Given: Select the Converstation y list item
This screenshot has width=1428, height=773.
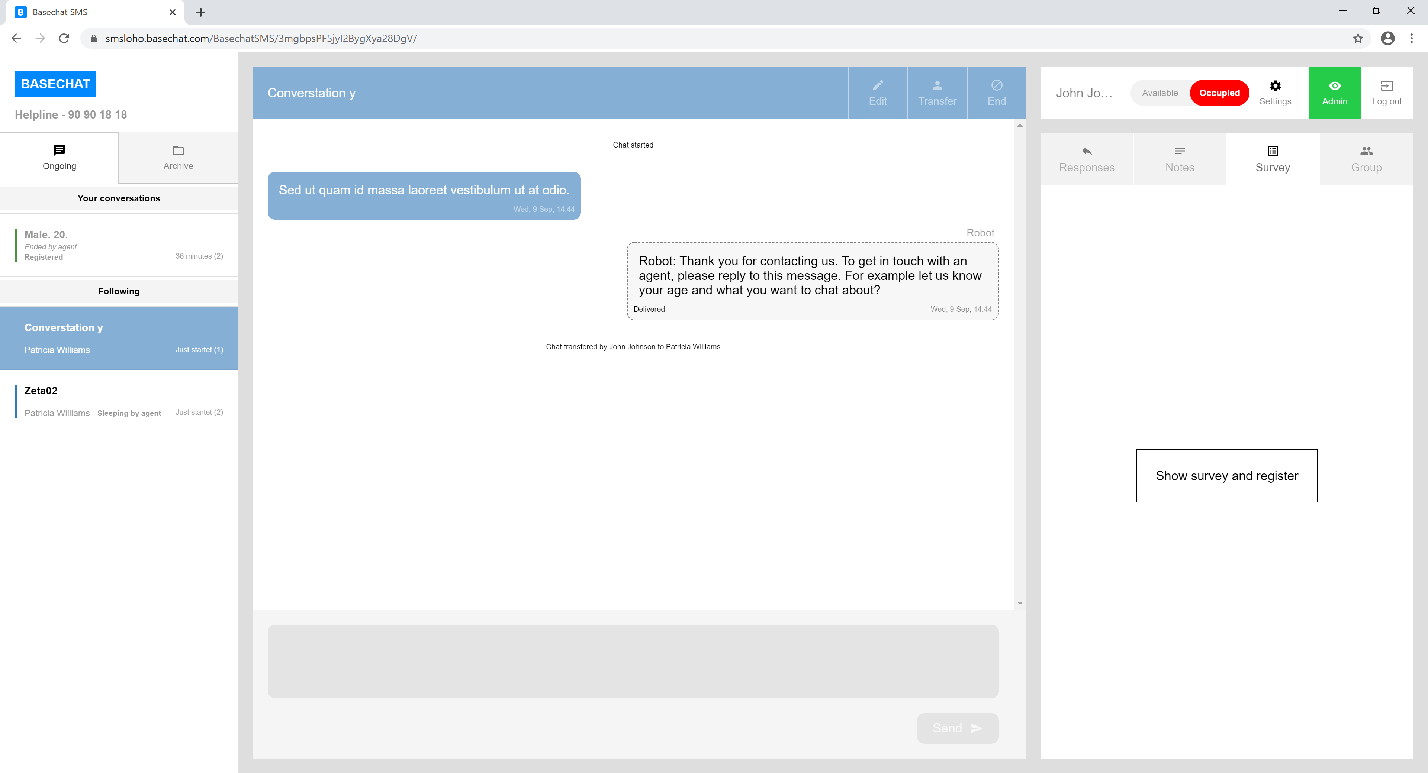Looking at the screenshot, I should pyautogui.click(x=119, y=339).
